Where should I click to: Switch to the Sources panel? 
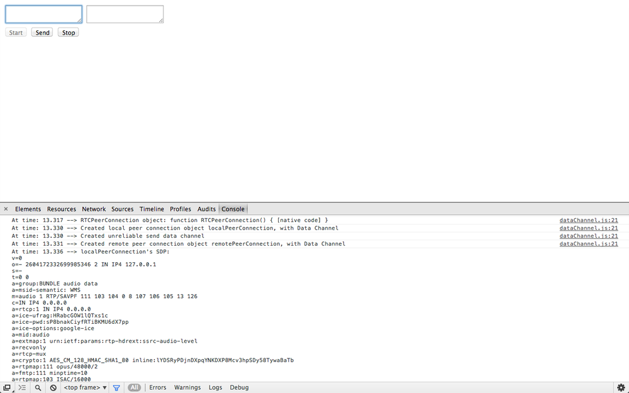click(122, 209)
